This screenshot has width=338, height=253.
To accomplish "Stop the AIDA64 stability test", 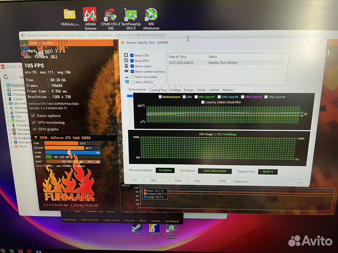I will point(153,180).
